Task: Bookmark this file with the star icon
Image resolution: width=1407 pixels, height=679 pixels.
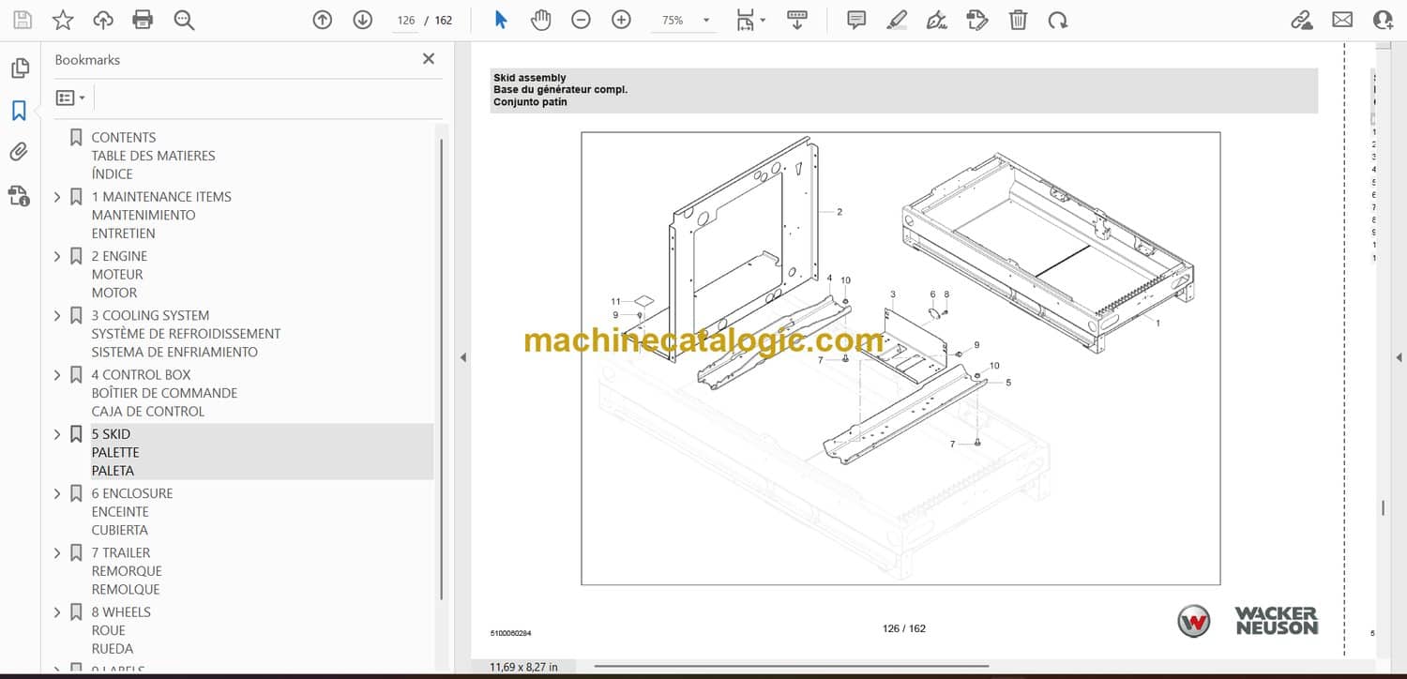Action: (x=63, y=20)
